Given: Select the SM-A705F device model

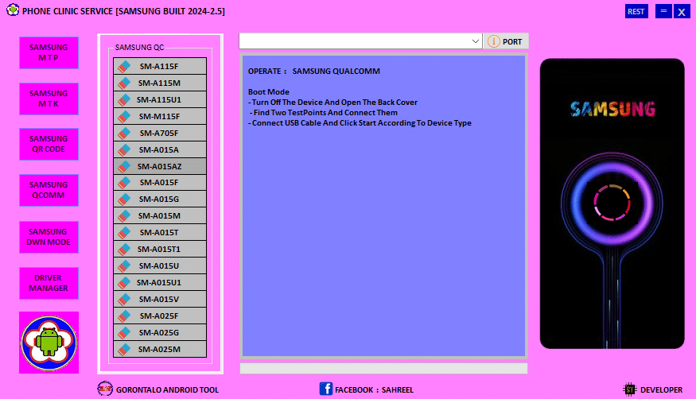Looking at the screenshot, I should [x=159, y=133].
